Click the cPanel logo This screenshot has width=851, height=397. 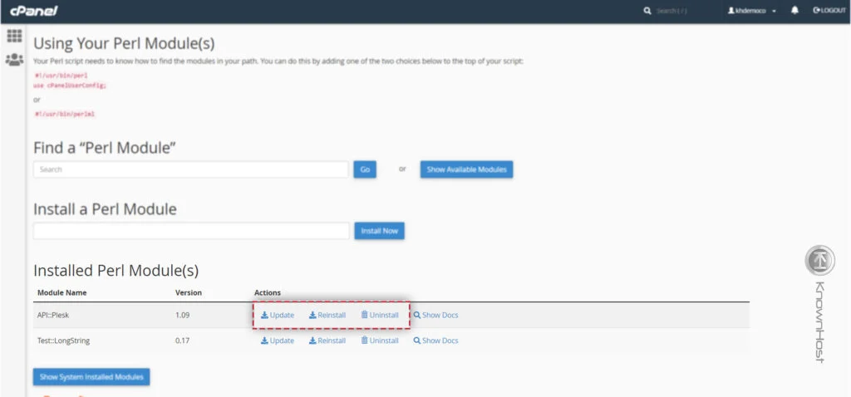coord(33,11)
